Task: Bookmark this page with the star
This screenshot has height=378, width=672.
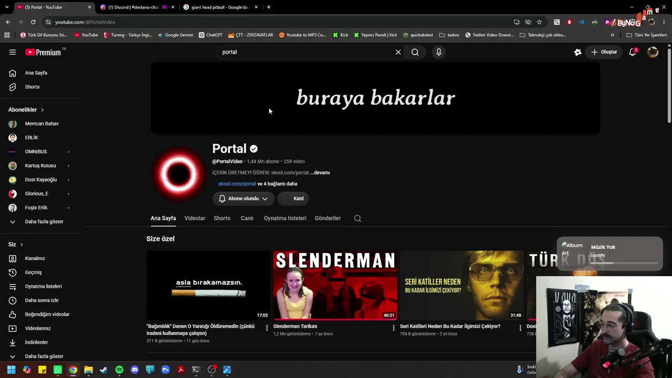Action: tap(539, 22)
